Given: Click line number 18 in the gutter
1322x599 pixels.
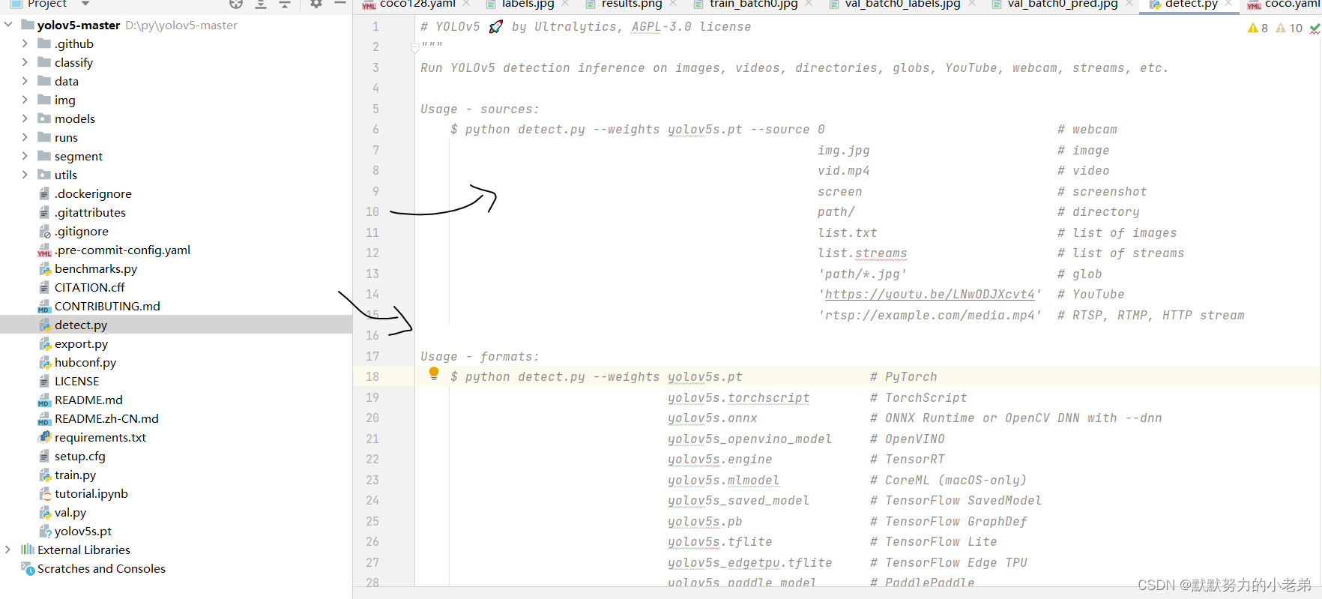Looking at the screenshot, I should click(372, 376).
